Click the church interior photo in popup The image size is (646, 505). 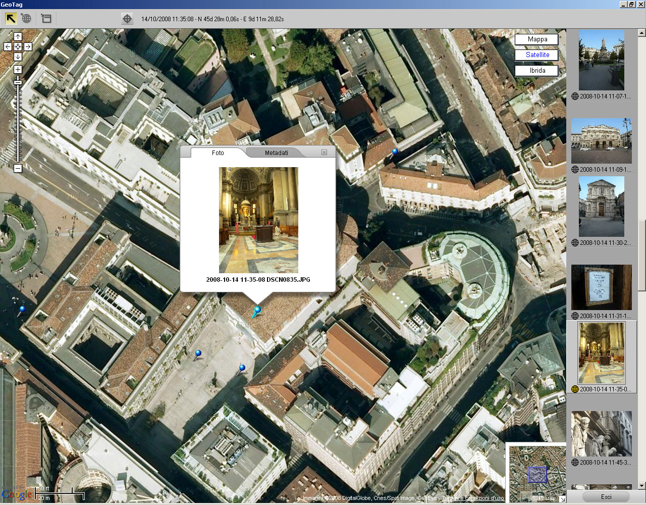pyautogui.click(x=258, y=220)
